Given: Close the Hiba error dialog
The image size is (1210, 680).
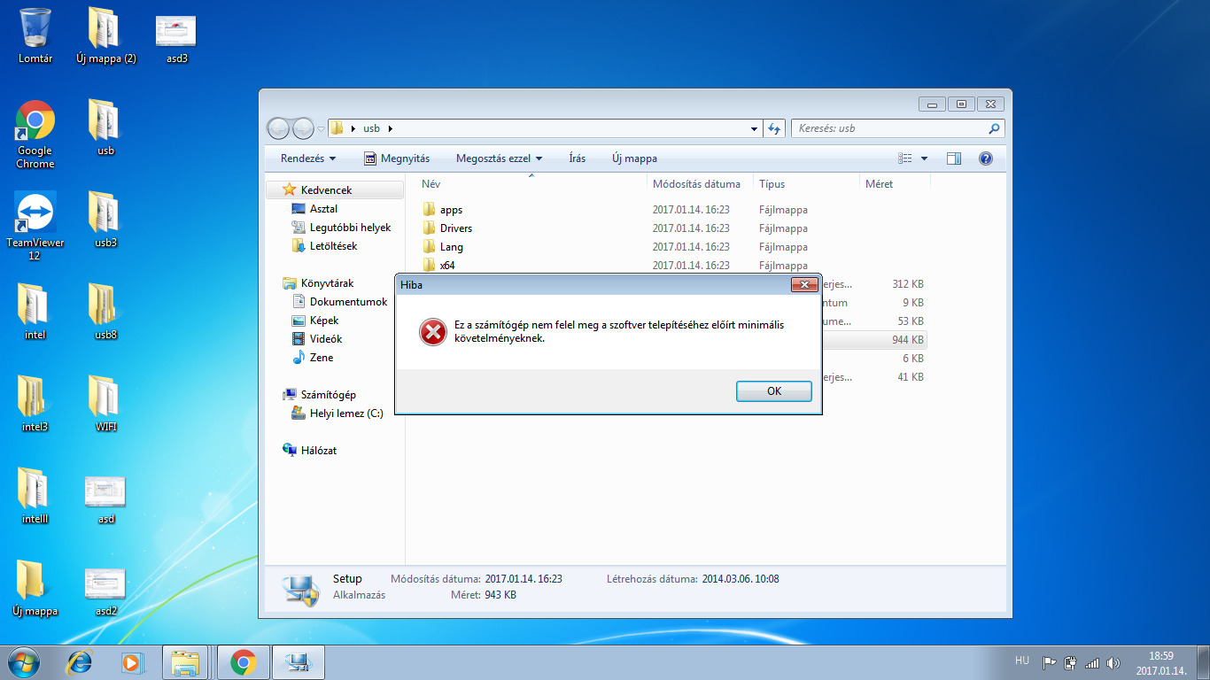Looking at the screenshot, I should coord(804,285).
